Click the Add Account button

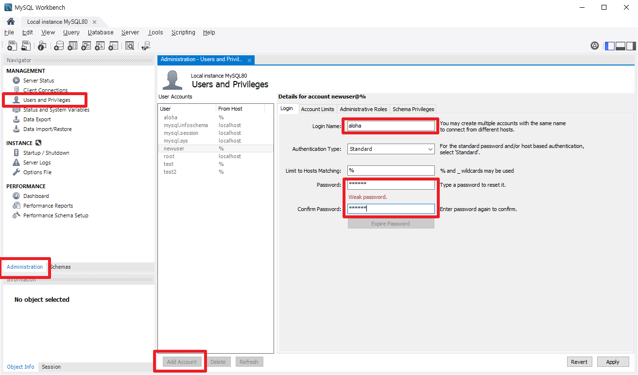(x=182, y=362)
